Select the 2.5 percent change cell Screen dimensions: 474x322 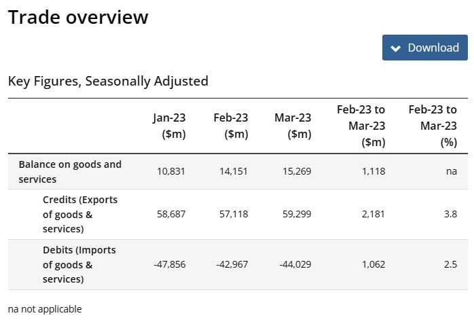[450, 264]
